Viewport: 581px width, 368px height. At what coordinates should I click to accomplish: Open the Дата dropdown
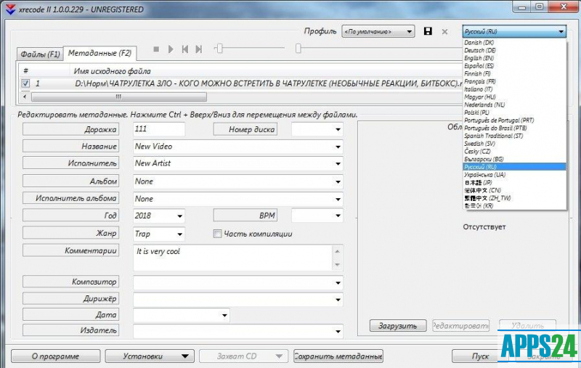181,316
